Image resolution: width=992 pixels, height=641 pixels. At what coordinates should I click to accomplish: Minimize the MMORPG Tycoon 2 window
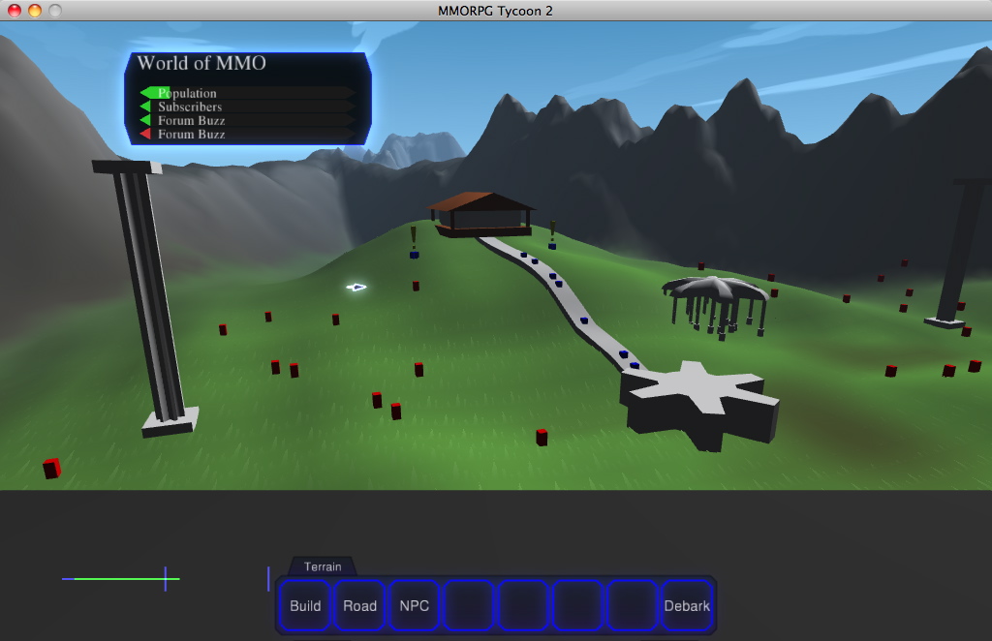(x=35, y=10)
